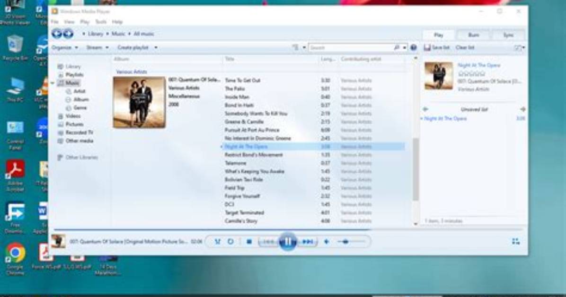The image size is (566, 297).
Task: Open the Help menu
Action: [117, 22]
